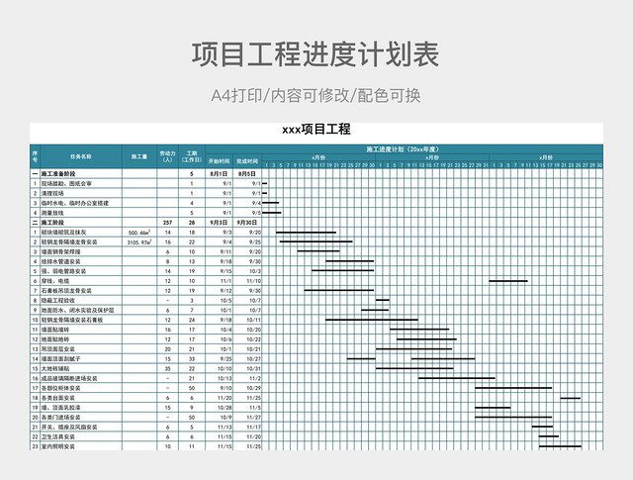Click the 施工量 column header
This screenshot has height=480, width=633.
pos(139,156)
